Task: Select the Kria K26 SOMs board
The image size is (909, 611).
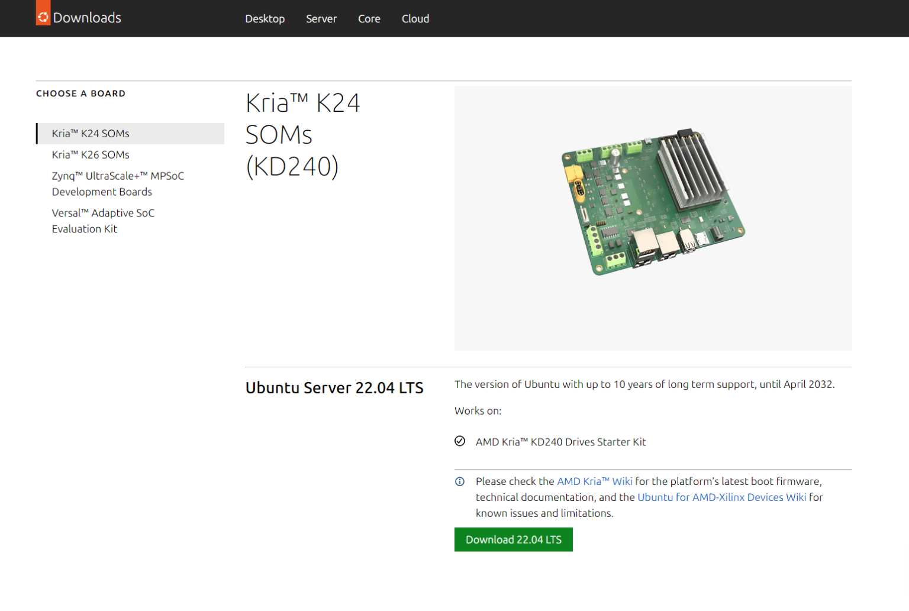Action: (90, 154)
